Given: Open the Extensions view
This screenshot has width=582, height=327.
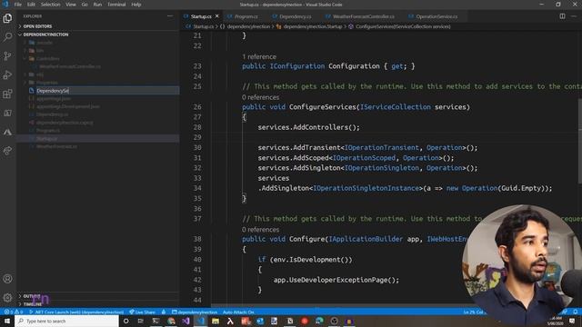Looking at the screenshot, I should (x=7, y=94).
